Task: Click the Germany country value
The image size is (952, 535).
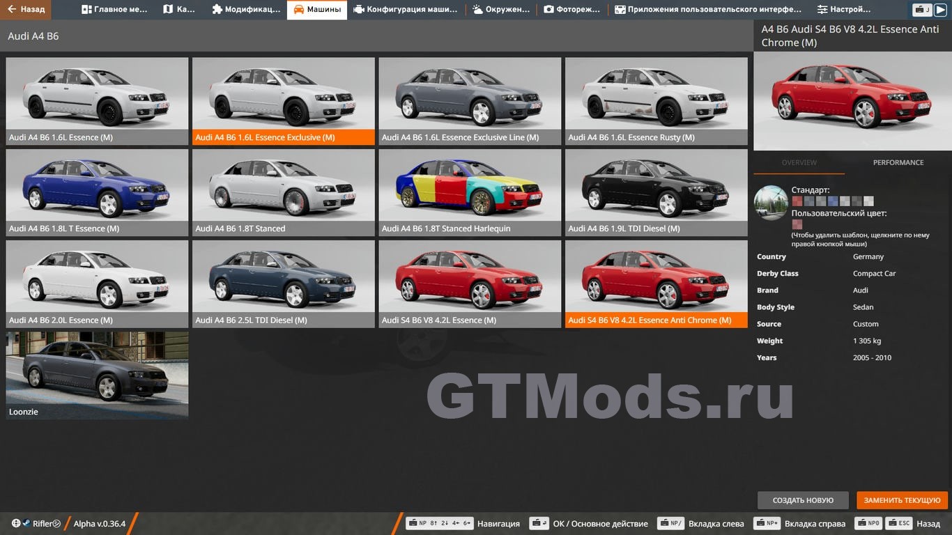Action: coord(868,257)
